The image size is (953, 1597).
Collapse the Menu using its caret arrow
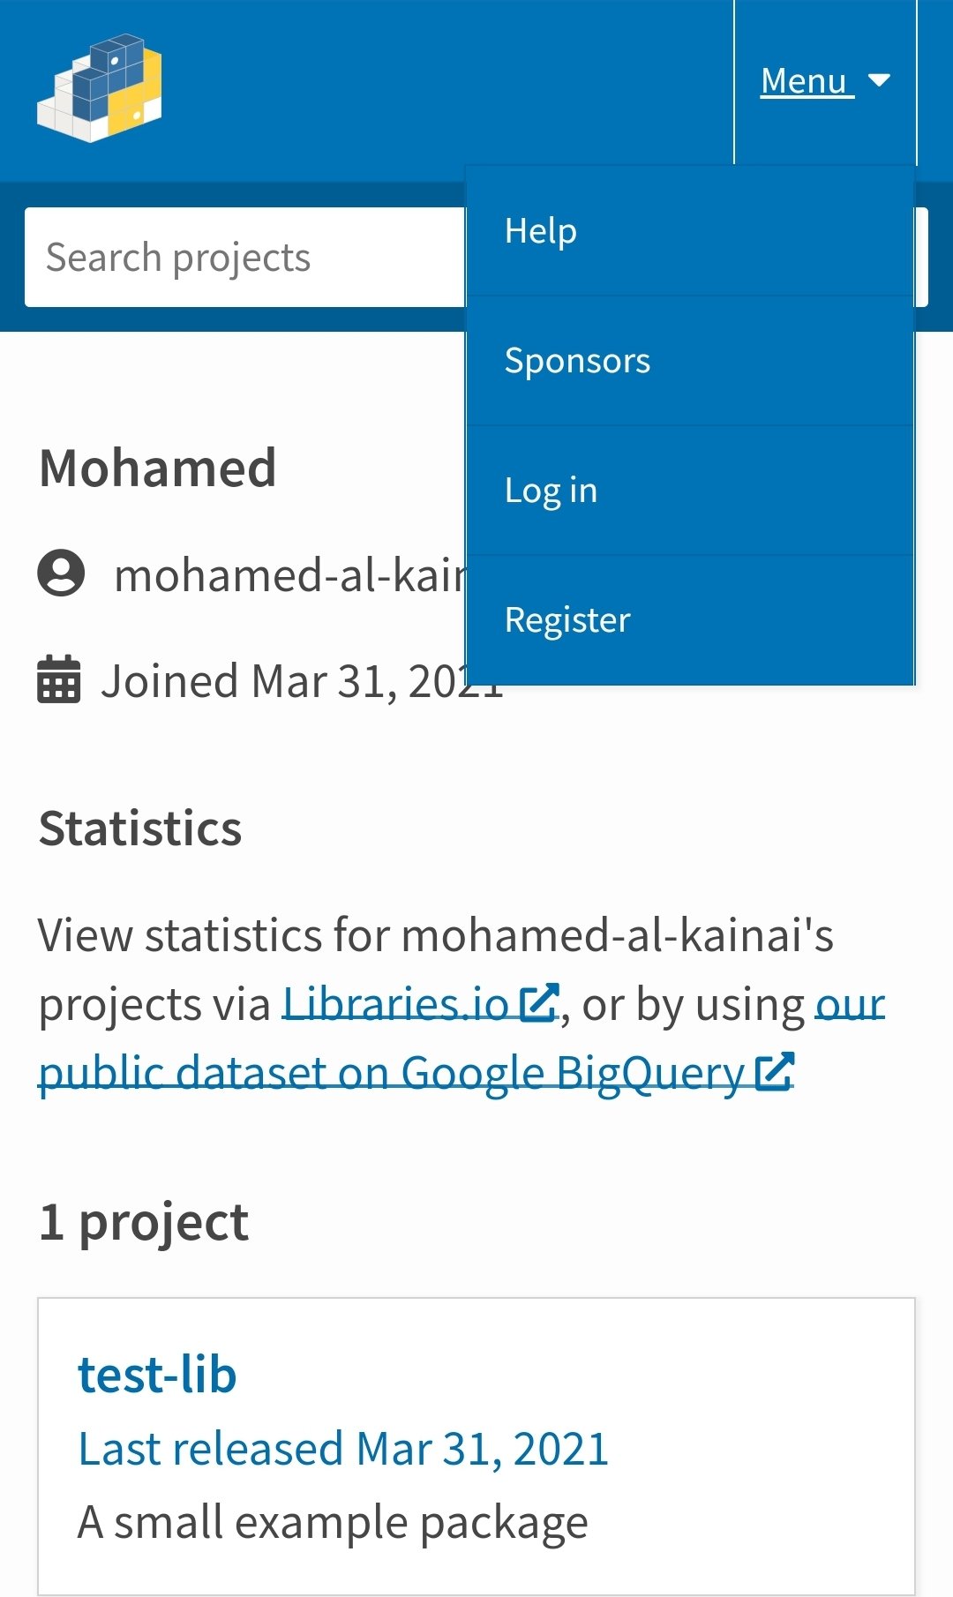click(879, 80)
